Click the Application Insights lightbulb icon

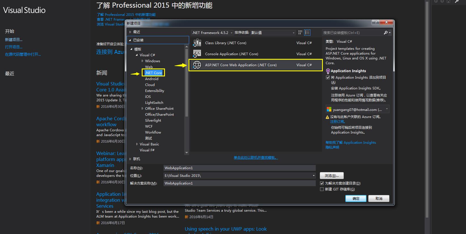(328, 71)
